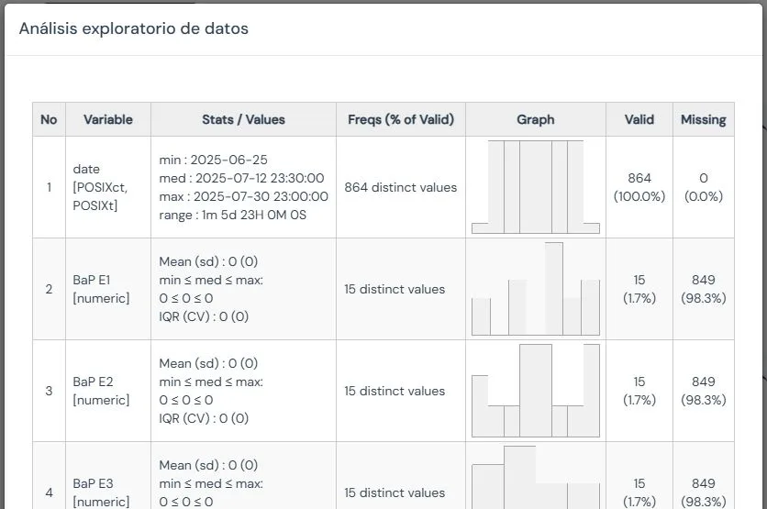
Task: Click the 'Stats / Values' column header
Action: 244,119
